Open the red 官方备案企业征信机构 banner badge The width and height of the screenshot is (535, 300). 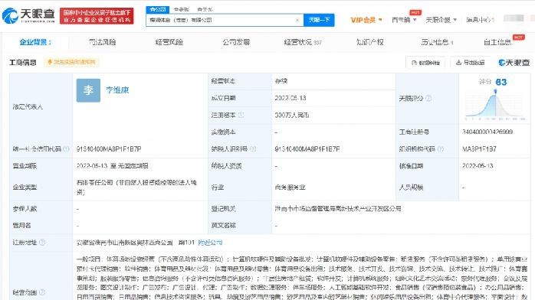[97, 16]
